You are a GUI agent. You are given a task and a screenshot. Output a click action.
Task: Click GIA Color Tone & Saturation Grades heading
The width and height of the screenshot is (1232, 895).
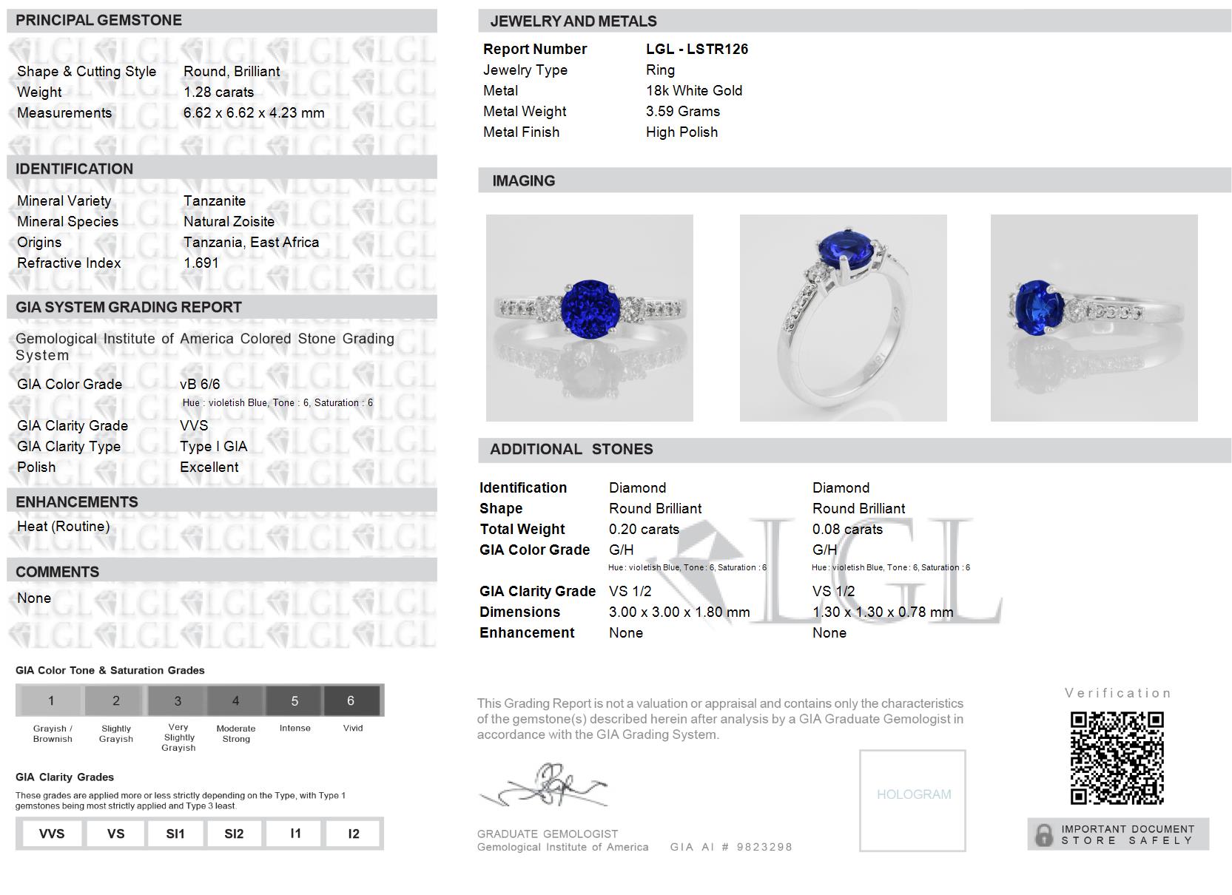(110, 670)
